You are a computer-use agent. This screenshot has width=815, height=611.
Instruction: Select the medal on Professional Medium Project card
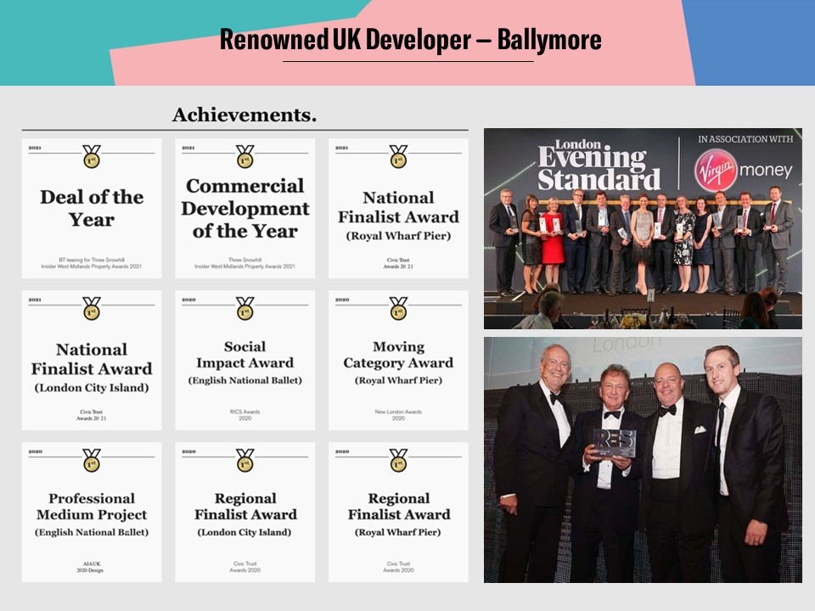[x=92, y=460]
